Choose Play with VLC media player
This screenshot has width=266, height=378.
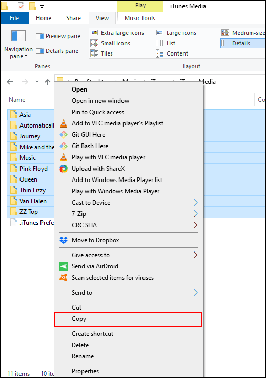coord(129,157)
